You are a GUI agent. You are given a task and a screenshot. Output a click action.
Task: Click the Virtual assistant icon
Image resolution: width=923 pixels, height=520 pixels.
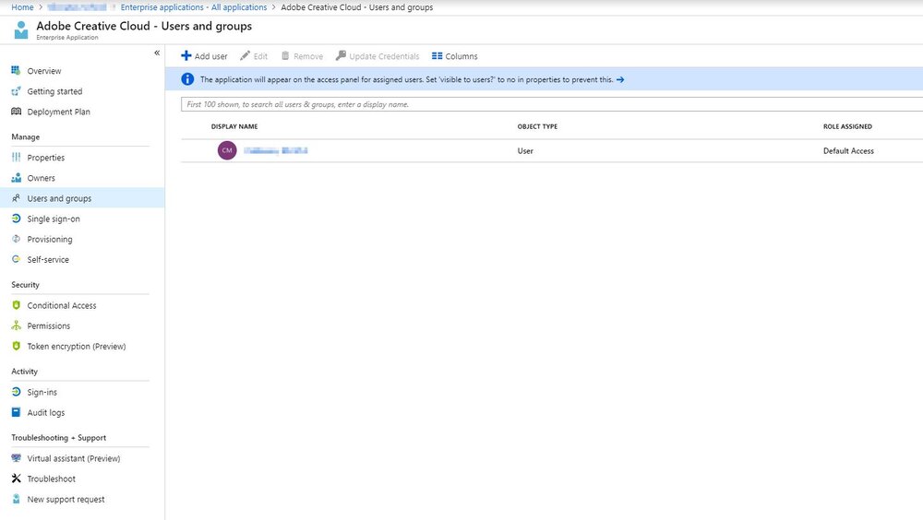pos(16,458)
